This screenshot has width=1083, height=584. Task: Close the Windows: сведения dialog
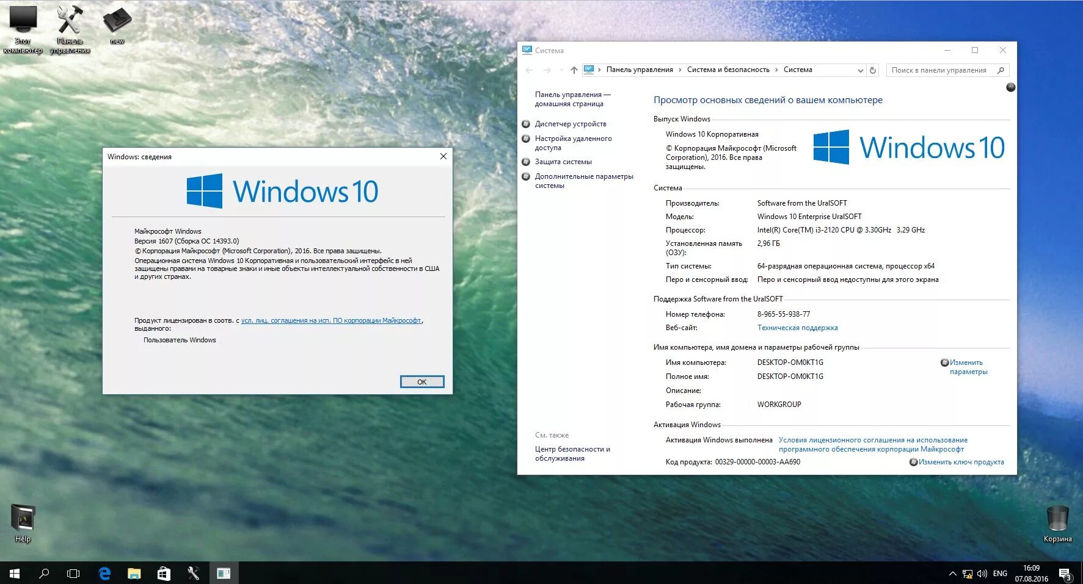(443, 156)
